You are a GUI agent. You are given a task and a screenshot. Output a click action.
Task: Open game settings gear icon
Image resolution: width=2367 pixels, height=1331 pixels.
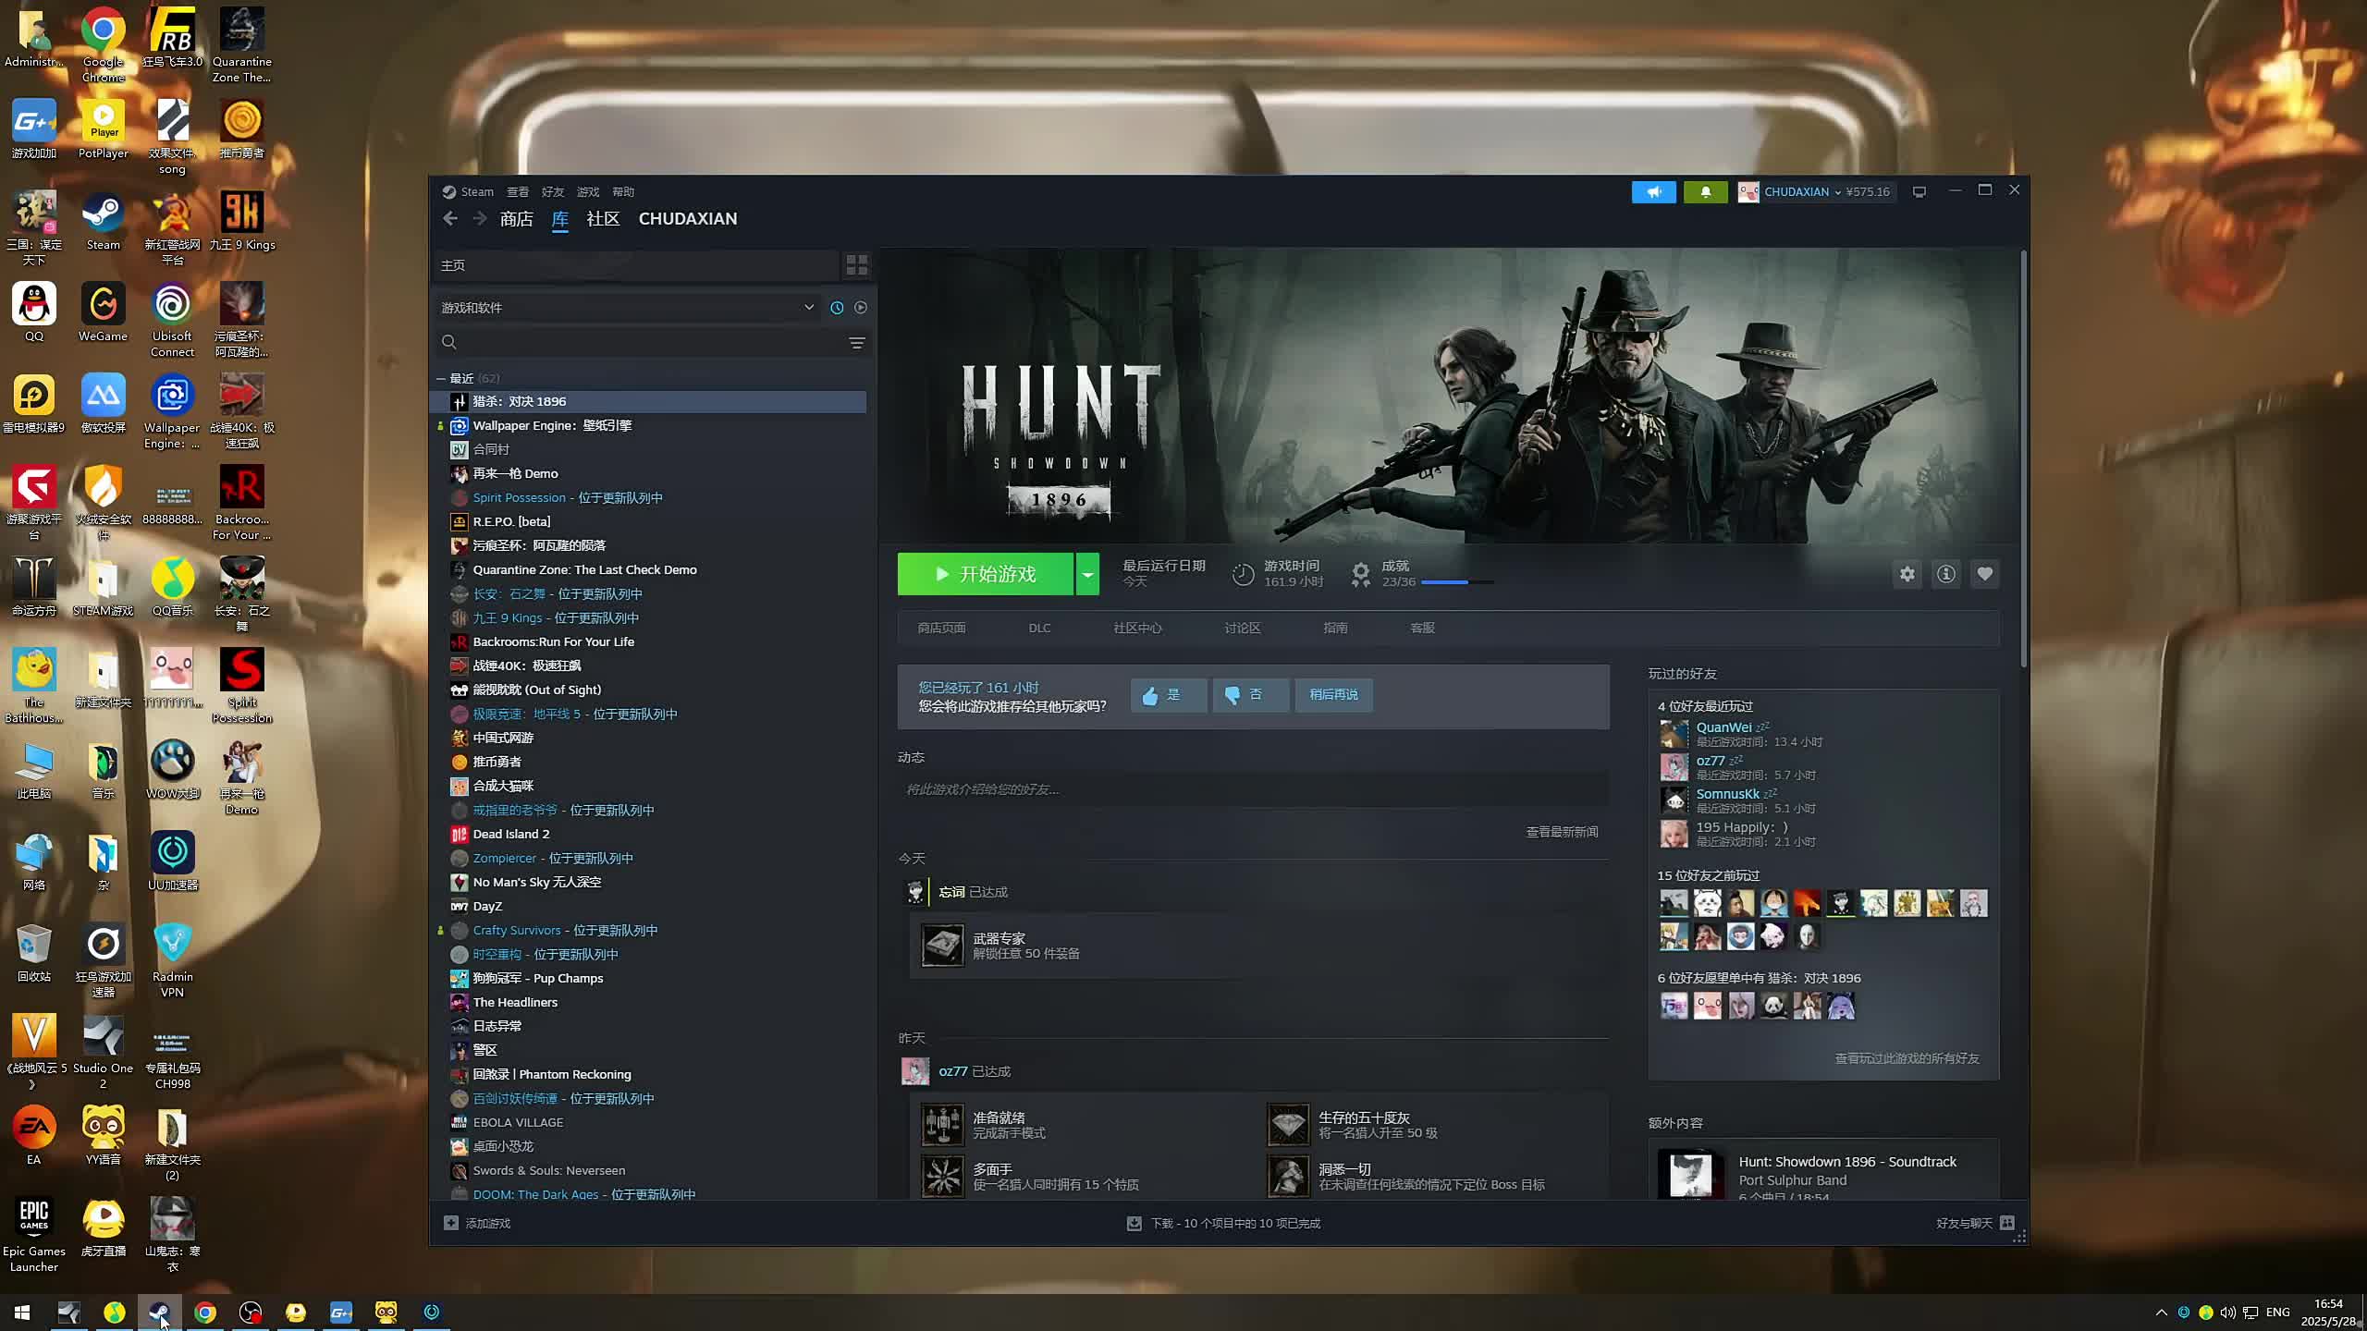(x=1907, y=574)
